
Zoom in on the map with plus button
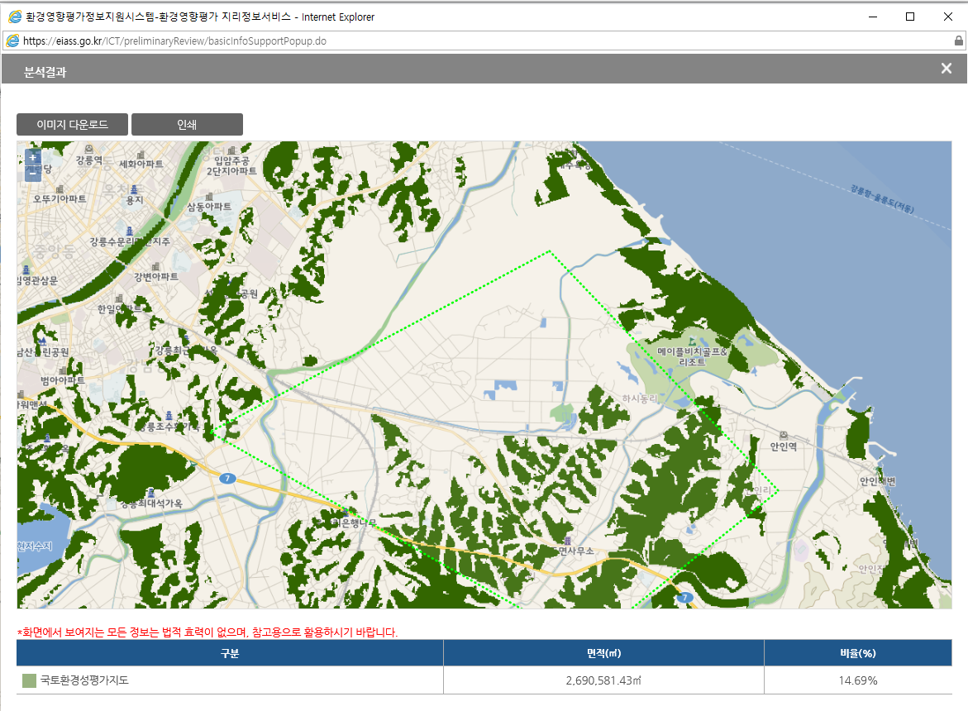tap(32, 157)
